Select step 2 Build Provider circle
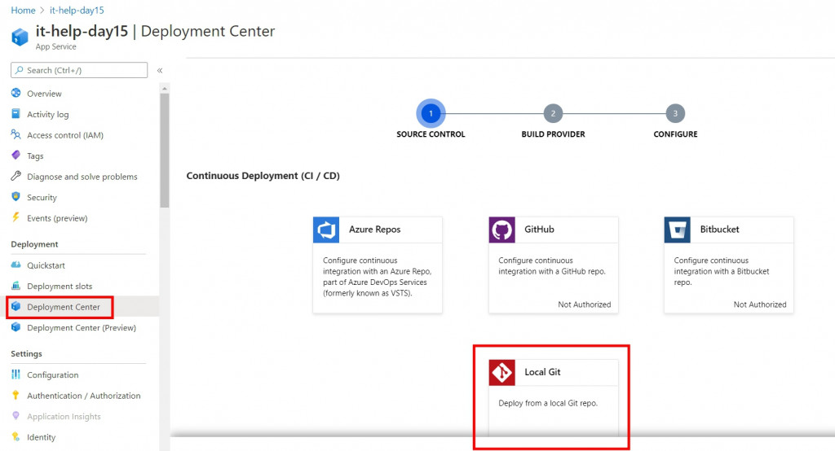 click(x=553, y=113)
